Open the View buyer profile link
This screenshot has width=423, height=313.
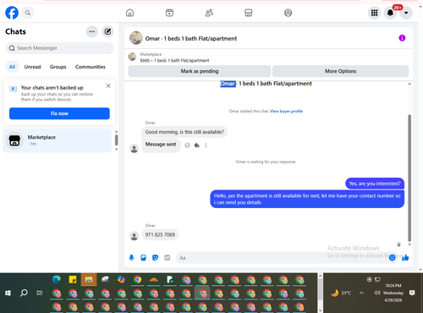tap(286, 111)
